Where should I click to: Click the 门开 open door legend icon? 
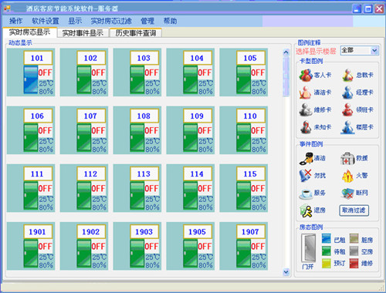pos(309,248)
